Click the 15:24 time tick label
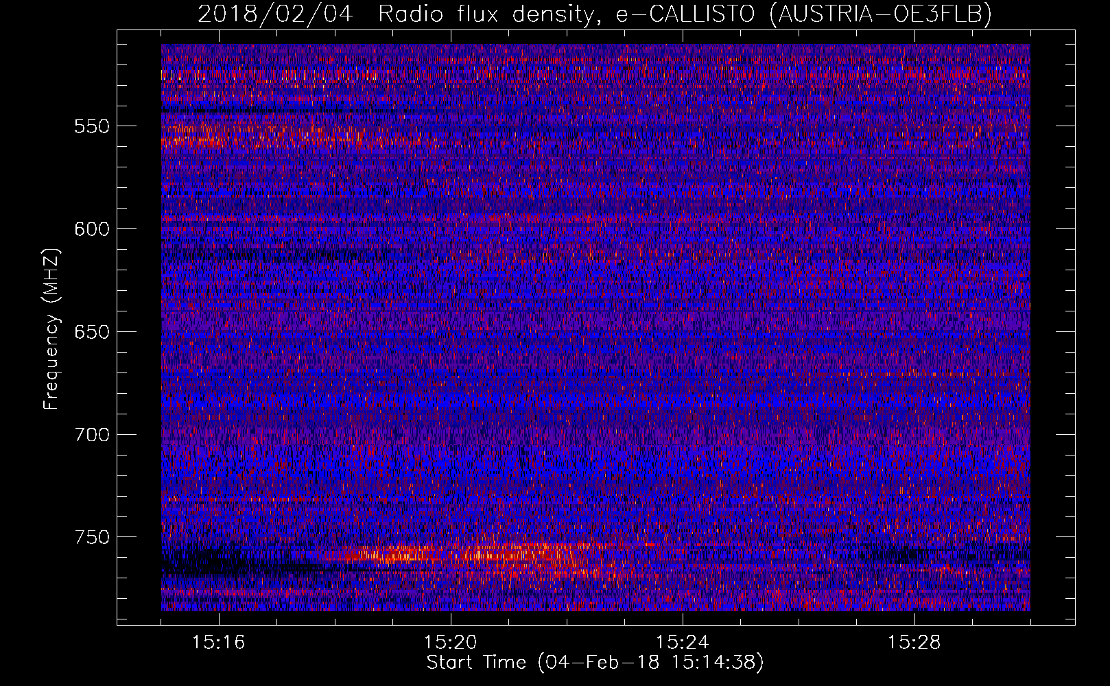Viewport: 1110px width, 686px height. click(683, 643)
